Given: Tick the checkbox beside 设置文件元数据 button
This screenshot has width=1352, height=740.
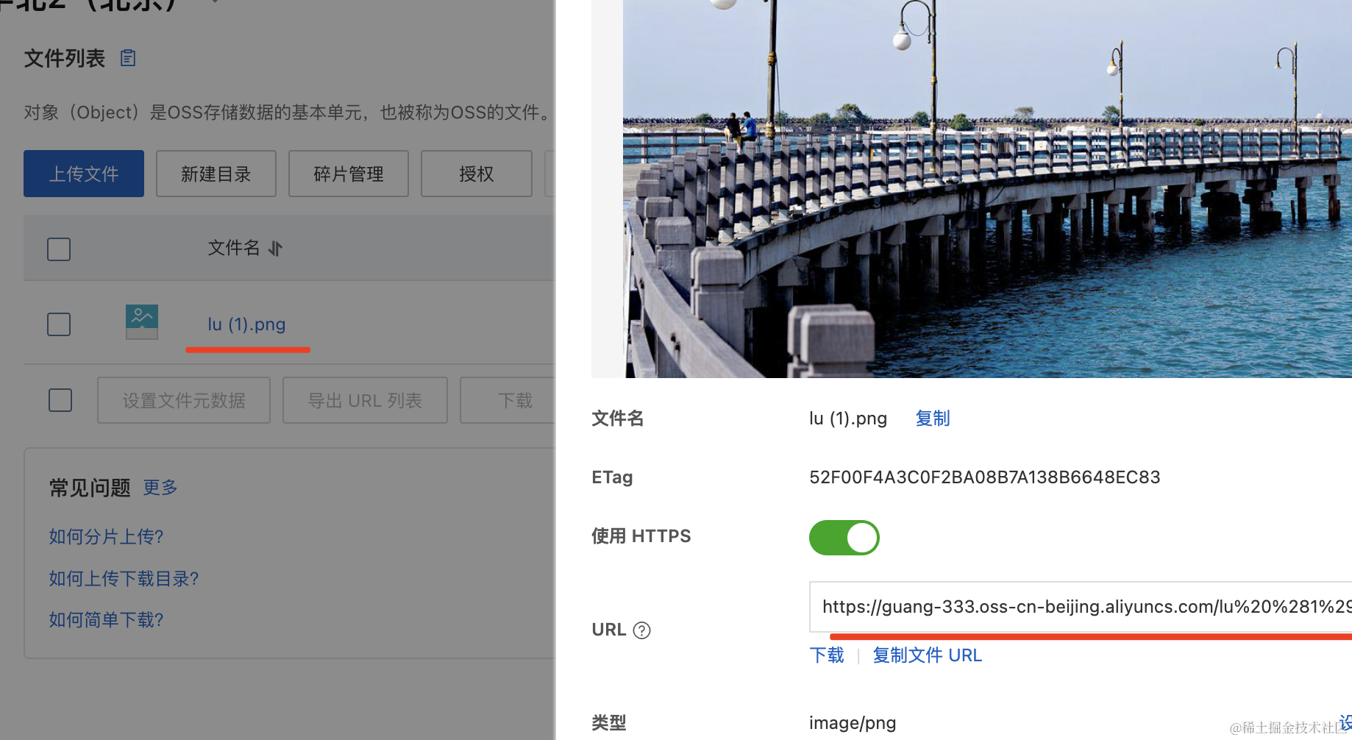Looking at the screenshot, I should pos(60,400).
